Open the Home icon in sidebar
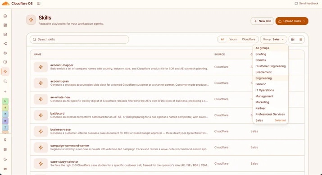The width and height of the screenshot is (322, 175). point(5,16)
